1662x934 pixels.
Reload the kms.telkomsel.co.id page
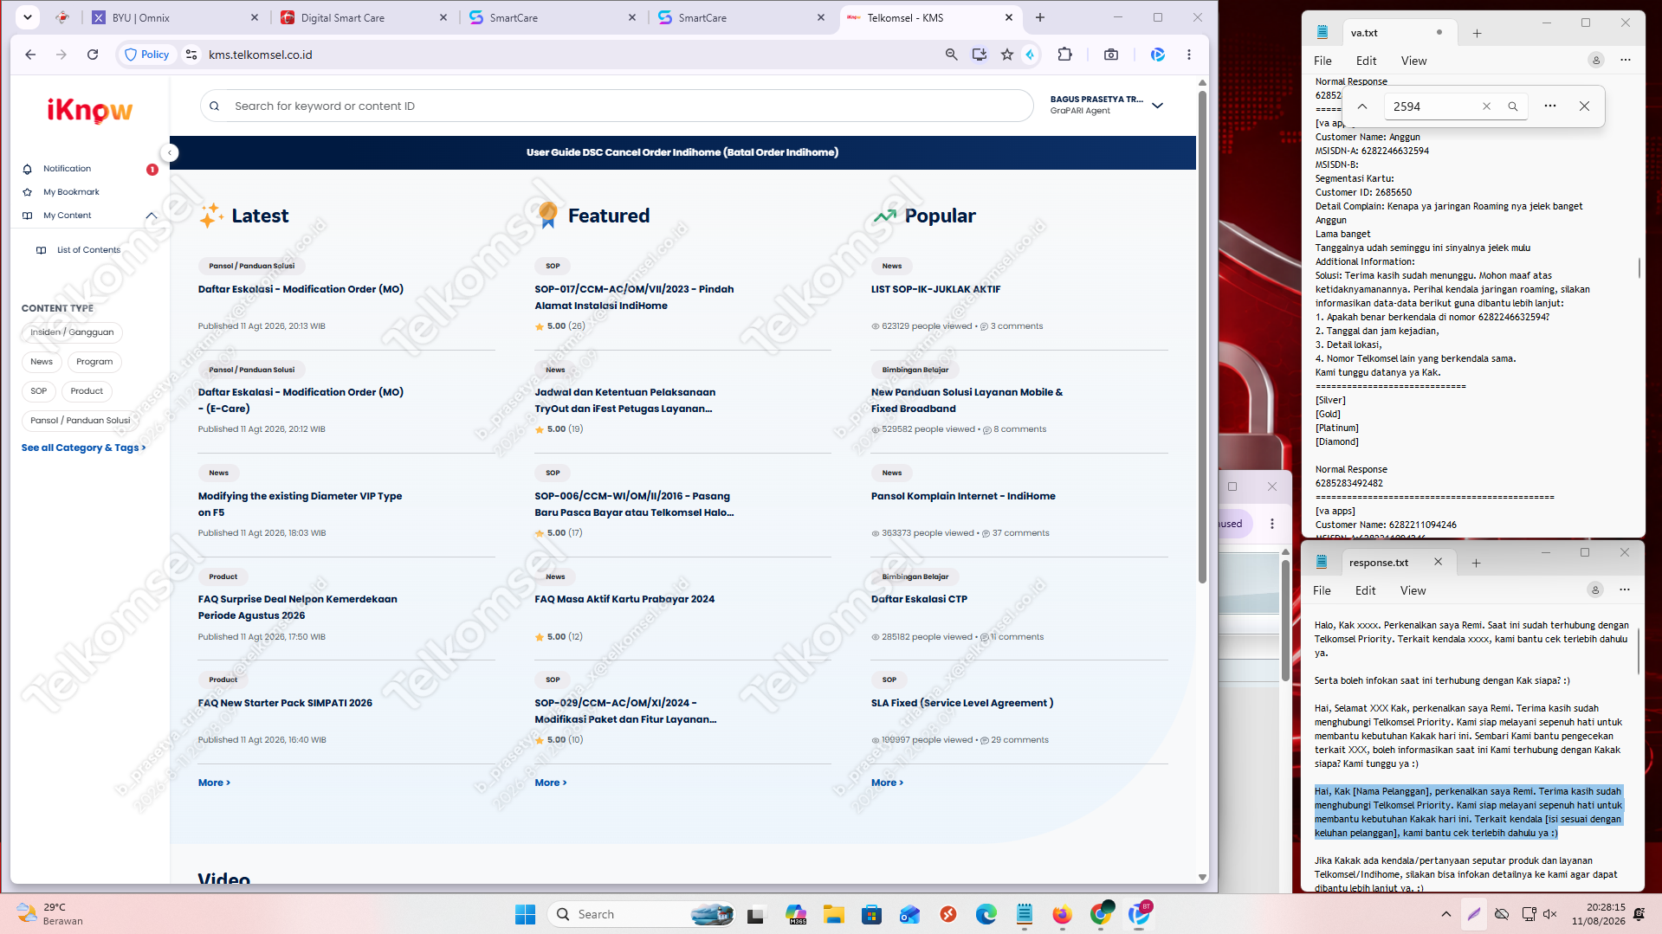click(x=93, y=55)
